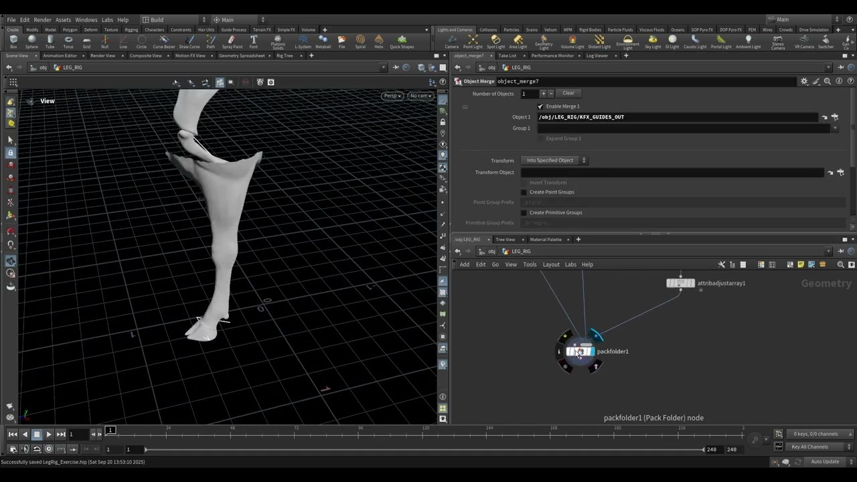This screenshot has width=857, height=482.
Task: Toggle the Auto Update mode button
Action: (x=825, y=462)
